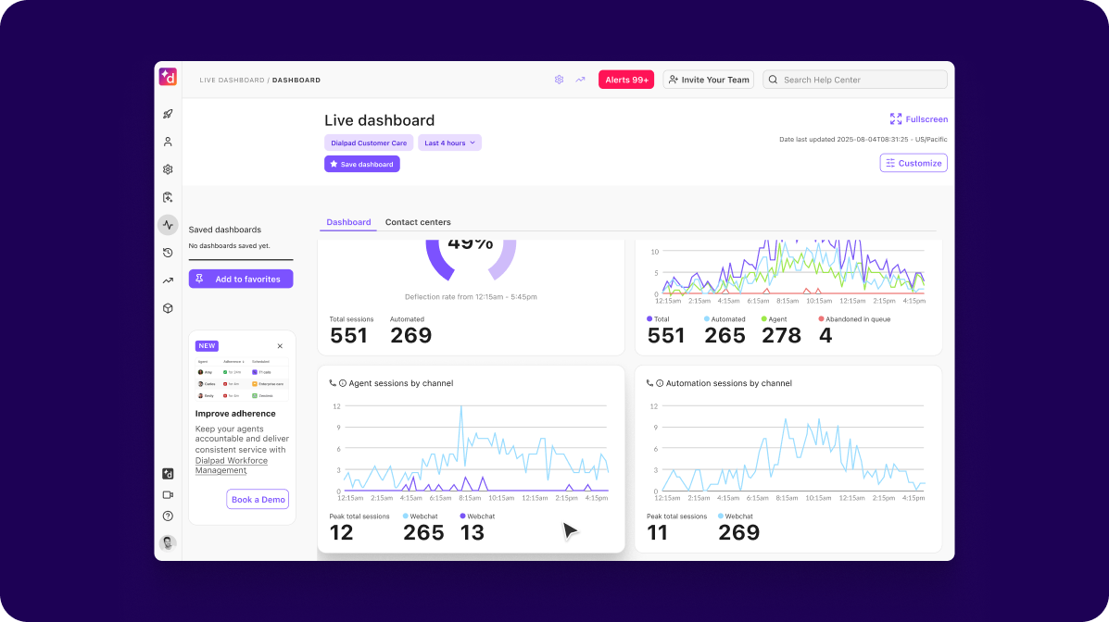Click the 'Improve adherence' heading
Image resolution: width=1109 pixels, height=622 pixels.
coord(235,414)
